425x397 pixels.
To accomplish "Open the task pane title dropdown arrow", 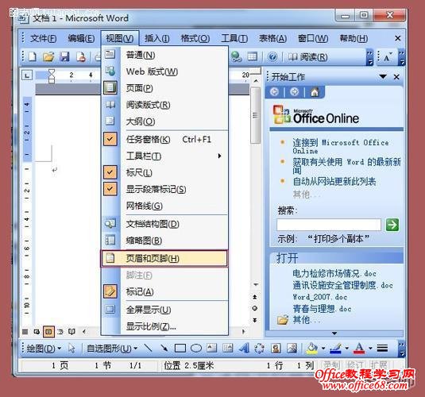I will click(x=383, y=77).
